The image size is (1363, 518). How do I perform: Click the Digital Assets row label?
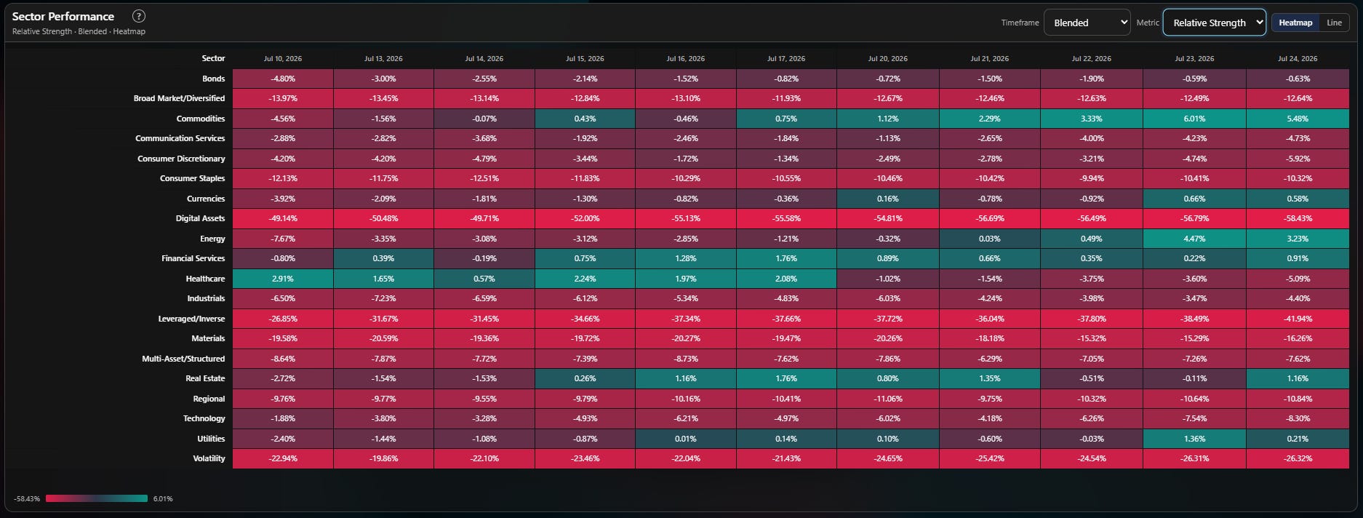point(200,218)
